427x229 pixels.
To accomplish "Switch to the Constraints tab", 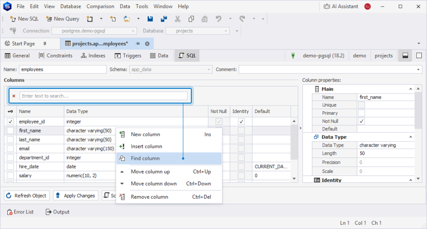I will pyautogui.click(x=56, y=56).
